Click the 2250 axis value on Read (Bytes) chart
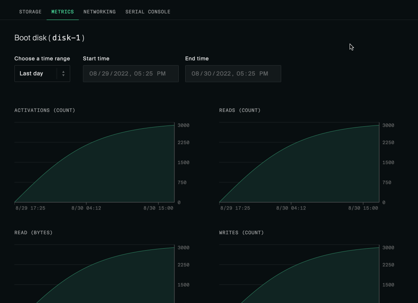418x303 pixels. [184, 265]
